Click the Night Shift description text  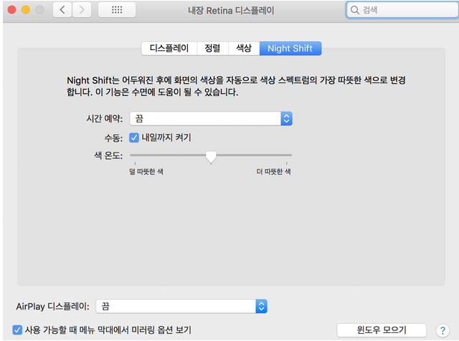[236, 86]
